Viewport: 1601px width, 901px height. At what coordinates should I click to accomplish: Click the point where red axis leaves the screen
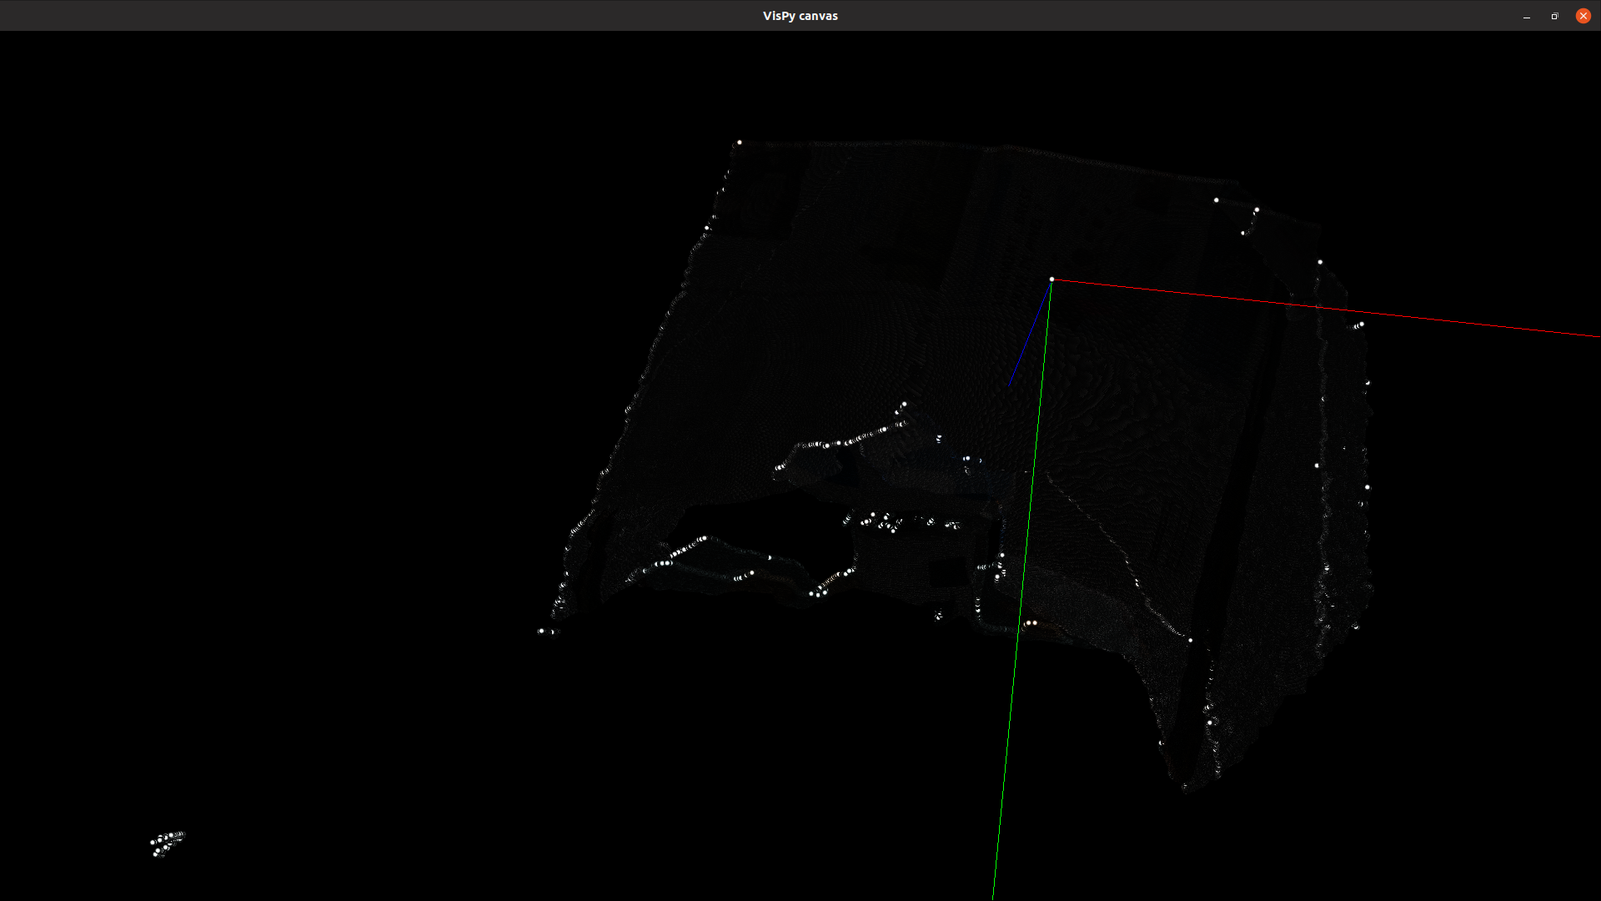(x=1597, y=338)
